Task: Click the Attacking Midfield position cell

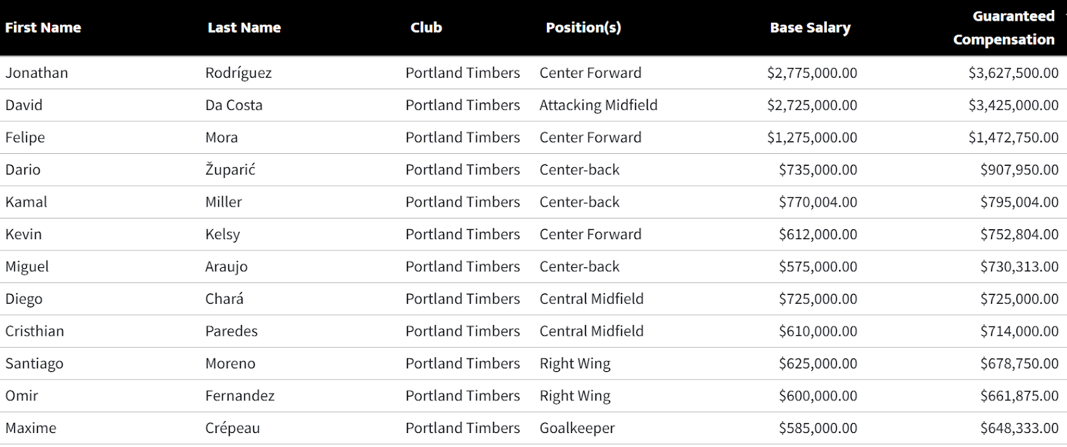Action: 598,105
